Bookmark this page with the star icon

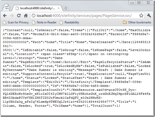[141, 16]
